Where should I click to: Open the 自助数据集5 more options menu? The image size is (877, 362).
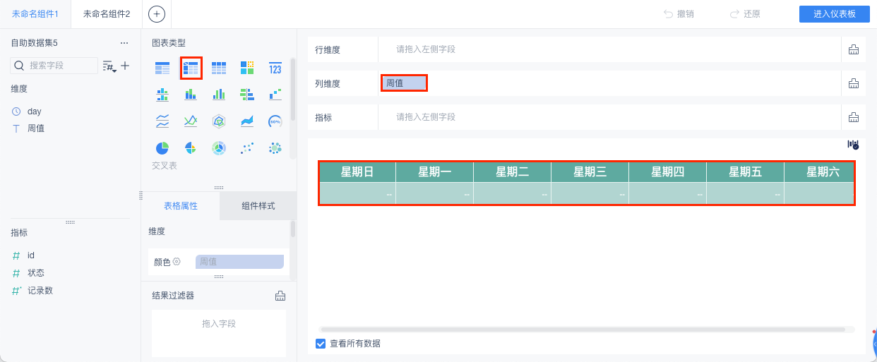[124, 43]
